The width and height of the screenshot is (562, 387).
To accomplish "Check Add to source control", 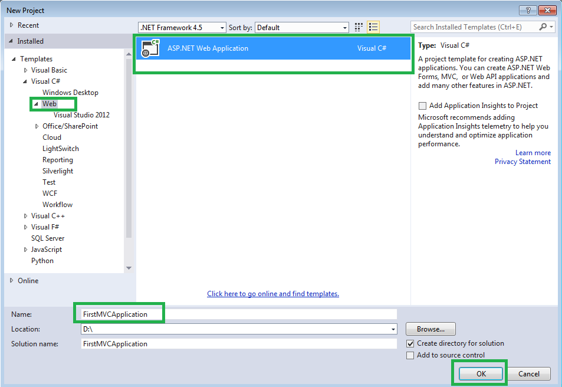I will click(x=410, y=355).
